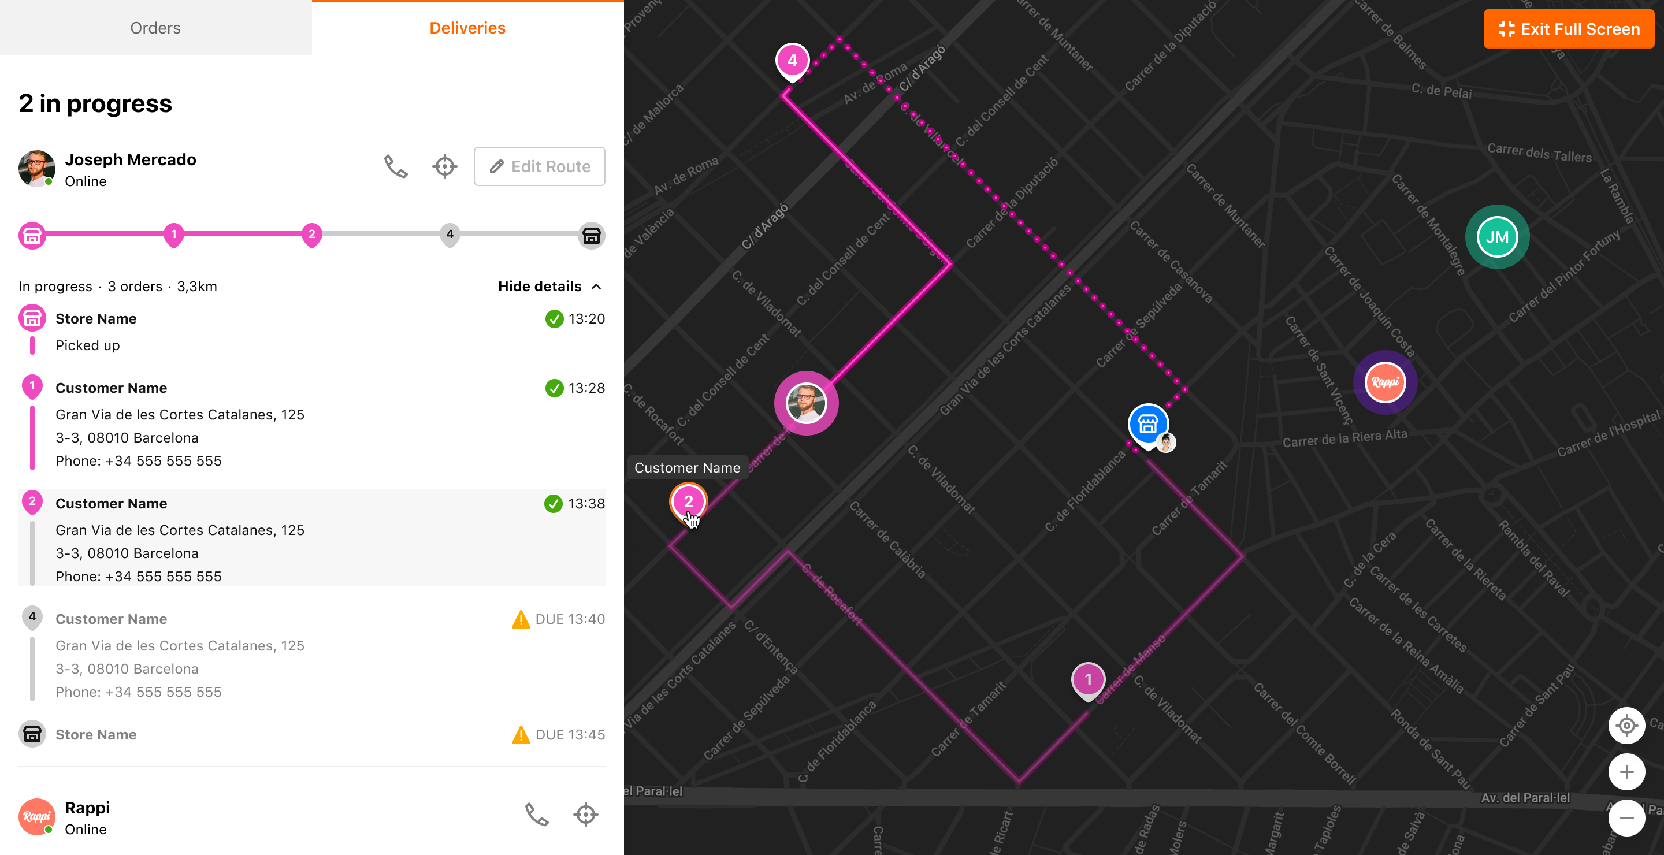The image size is (1664, 855).
Task: Click the warning triangle next to DUE 13:40
Action: pos(521,619)
